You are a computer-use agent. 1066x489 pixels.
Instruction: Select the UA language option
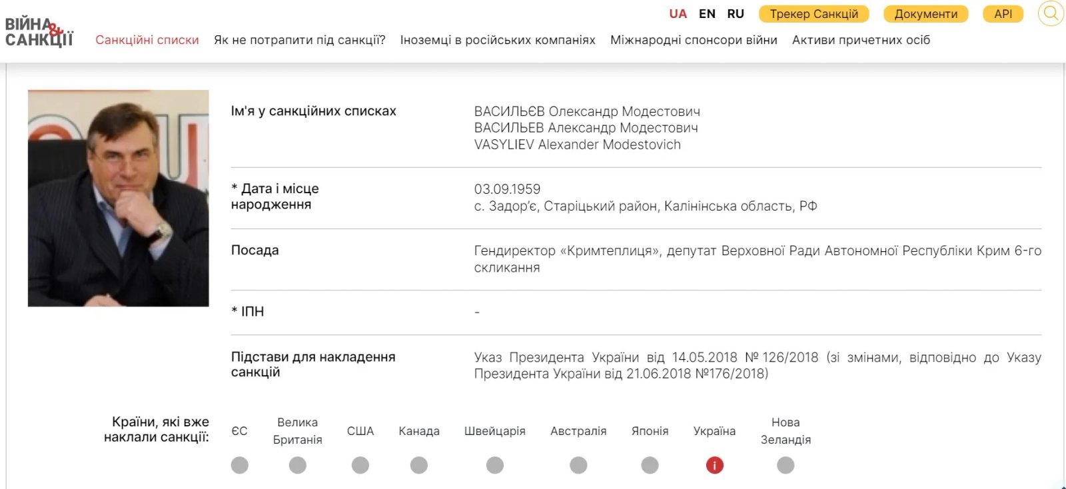click(678, 14)
